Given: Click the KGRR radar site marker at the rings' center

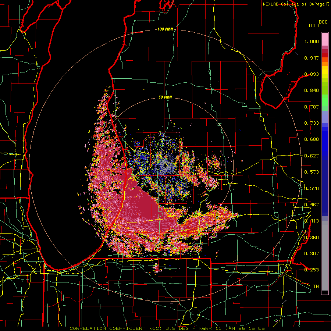Looking at the screenshot, I should [x=165, y=166].
